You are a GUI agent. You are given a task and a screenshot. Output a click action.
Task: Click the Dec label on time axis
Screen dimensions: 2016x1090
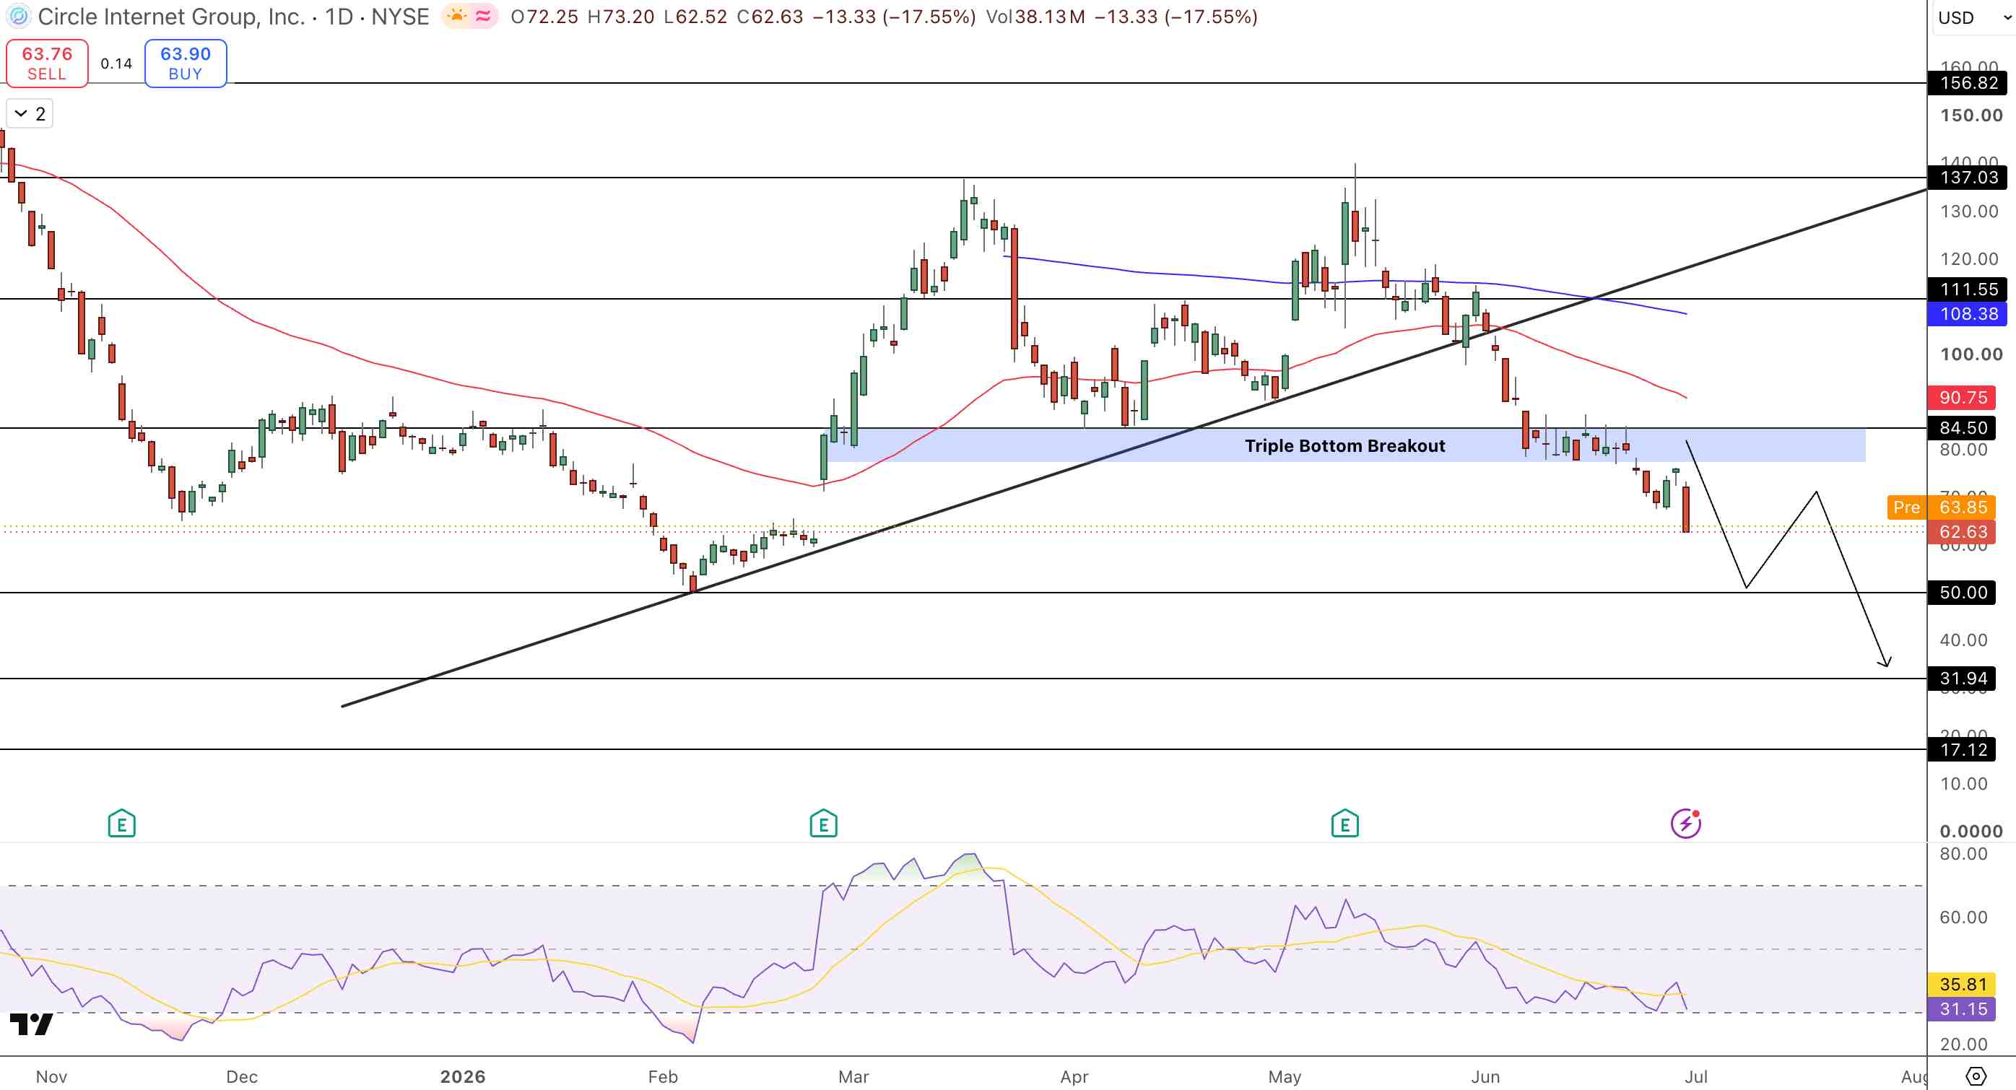[242, 1077]
